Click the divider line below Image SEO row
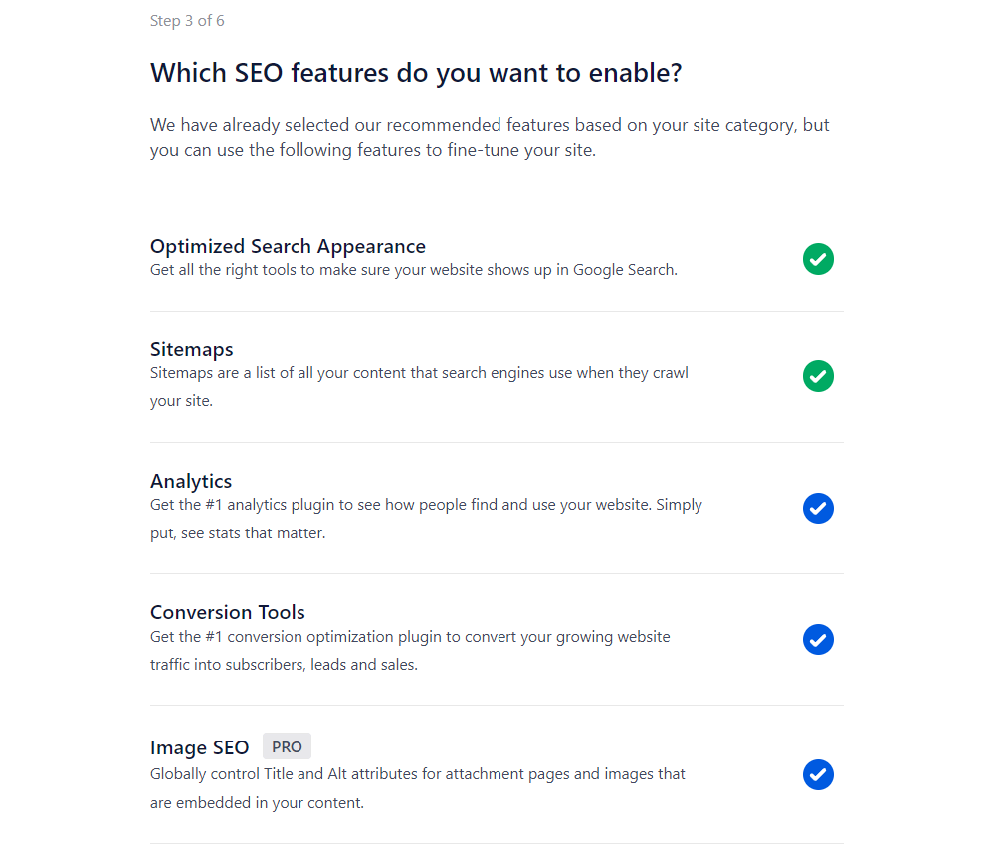 497,843
